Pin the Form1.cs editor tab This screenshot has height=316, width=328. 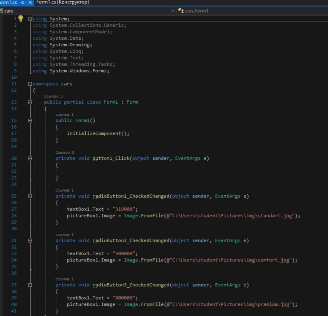[x=23, y=2]
